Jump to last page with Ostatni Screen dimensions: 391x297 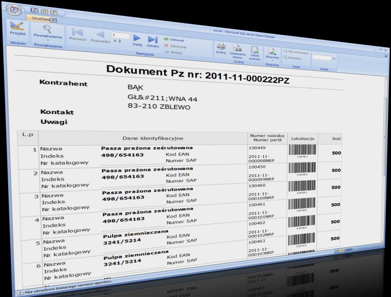[153, 42]
